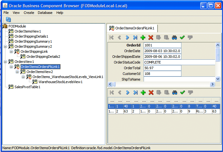Open find binoculars in upper toolbar
The height and width of the screenshot is (152, 223).
(x=174, y=38)
